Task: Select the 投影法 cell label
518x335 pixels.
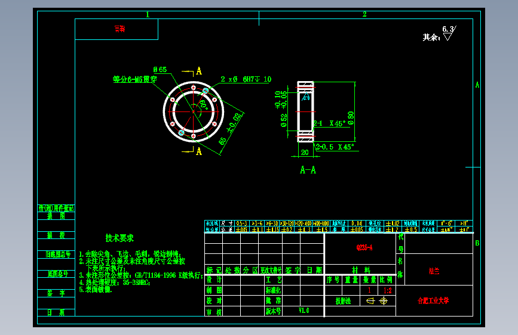Action: click(343, 301)
